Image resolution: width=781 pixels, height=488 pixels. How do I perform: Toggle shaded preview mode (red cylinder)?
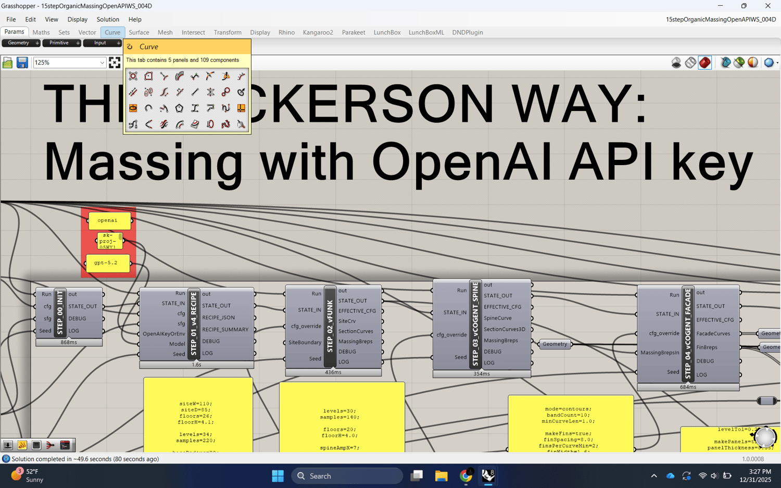704,62
